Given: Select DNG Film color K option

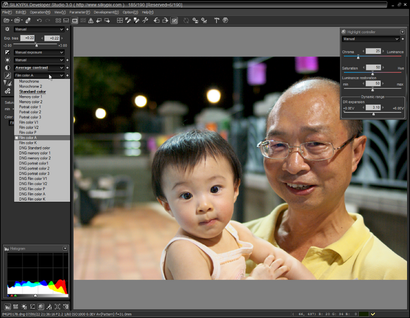Looking at the screenshot, I should (x=42, y=199).
